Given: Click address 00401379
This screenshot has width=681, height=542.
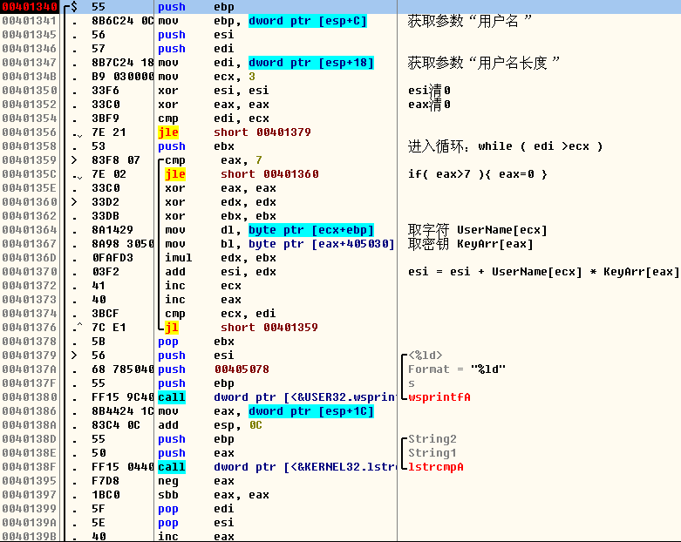Looking at the screenshot, I should point(30,355).
